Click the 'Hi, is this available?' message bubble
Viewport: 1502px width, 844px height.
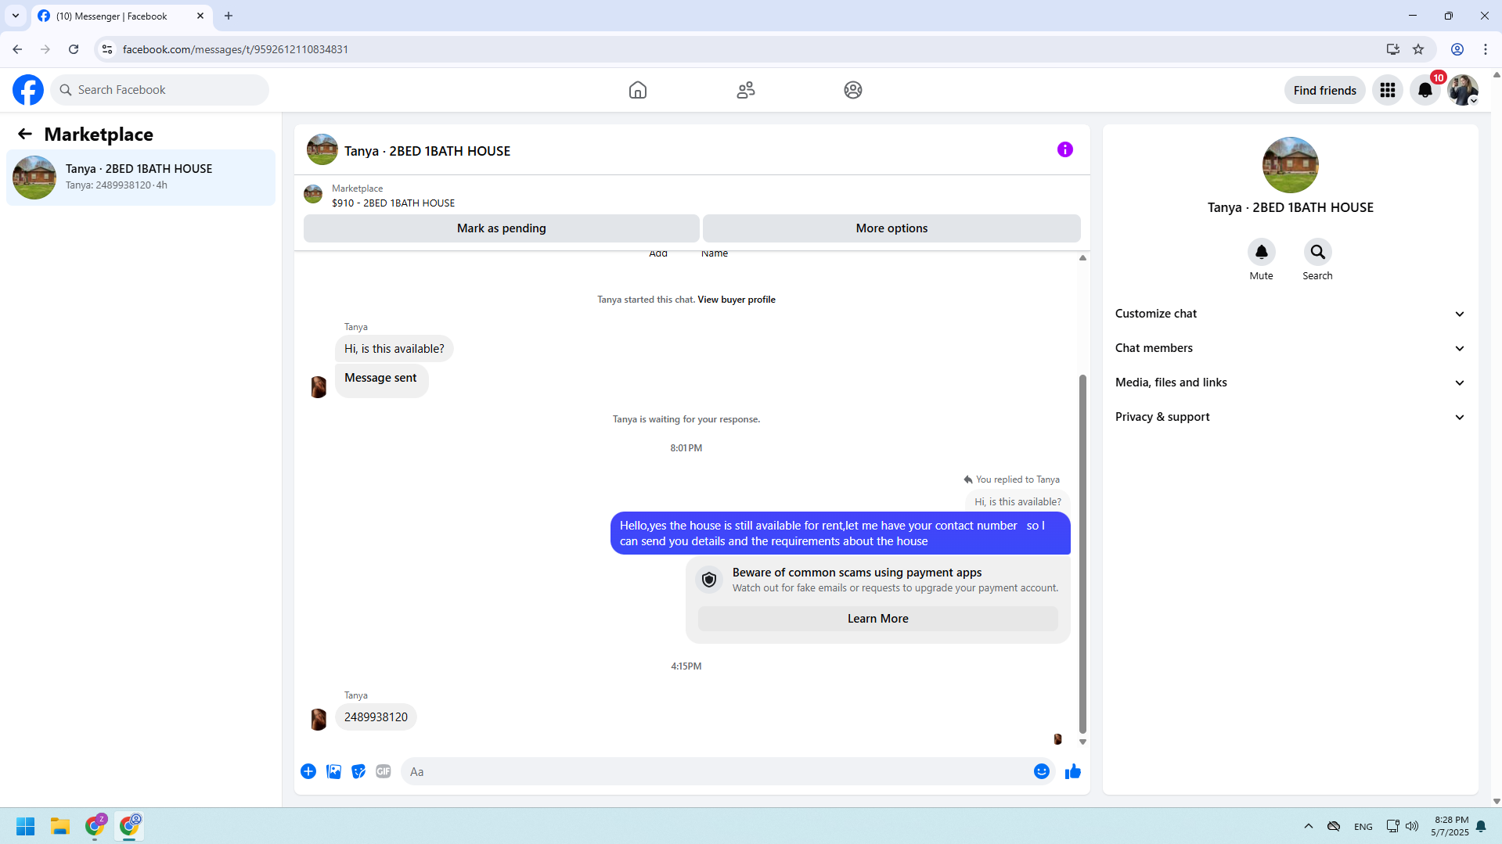394,349
